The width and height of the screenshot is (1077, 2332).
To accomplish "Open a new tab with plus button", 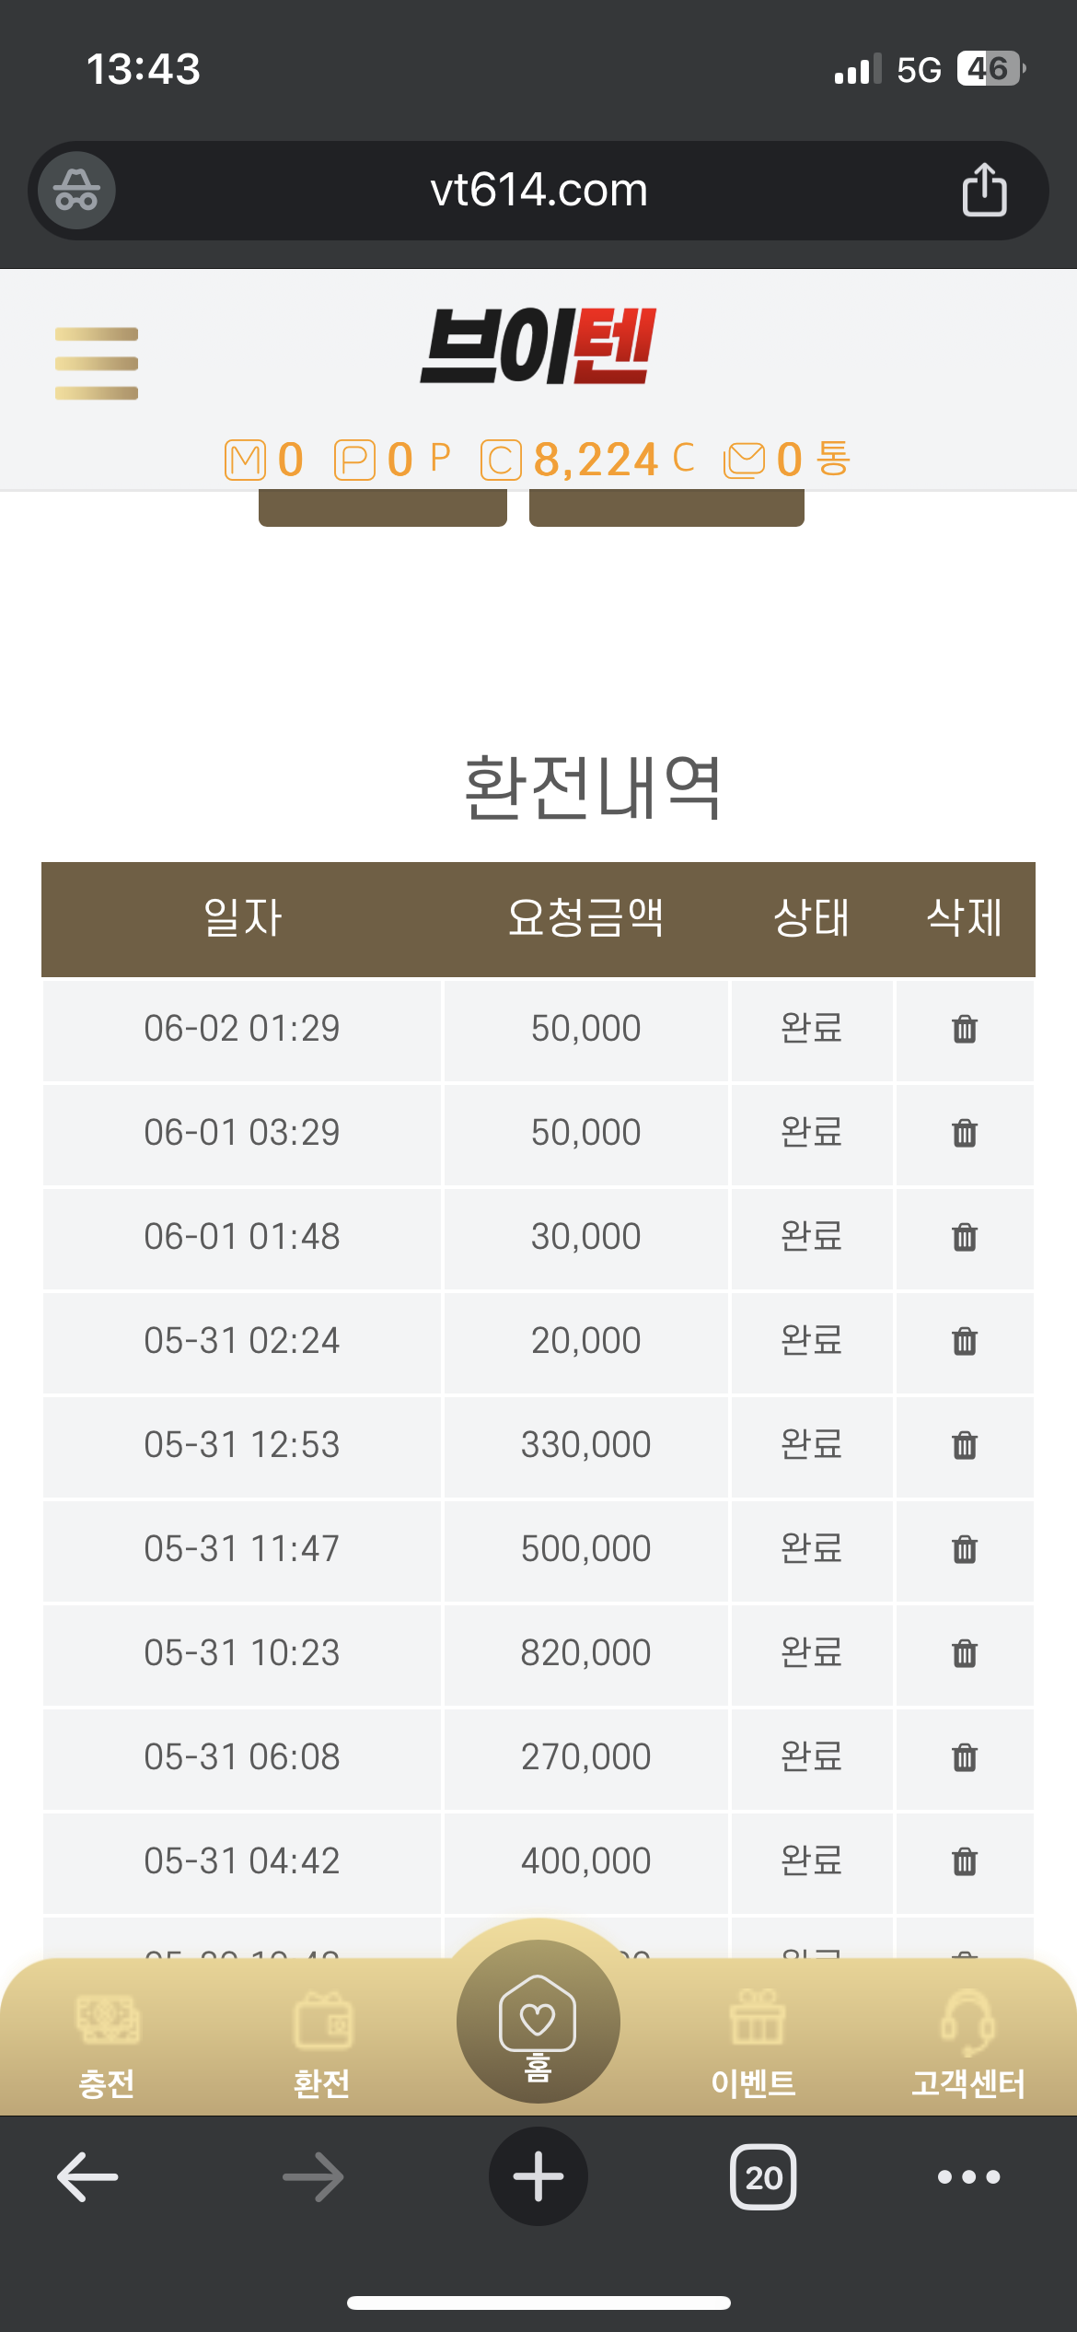I will point(538,2176).
